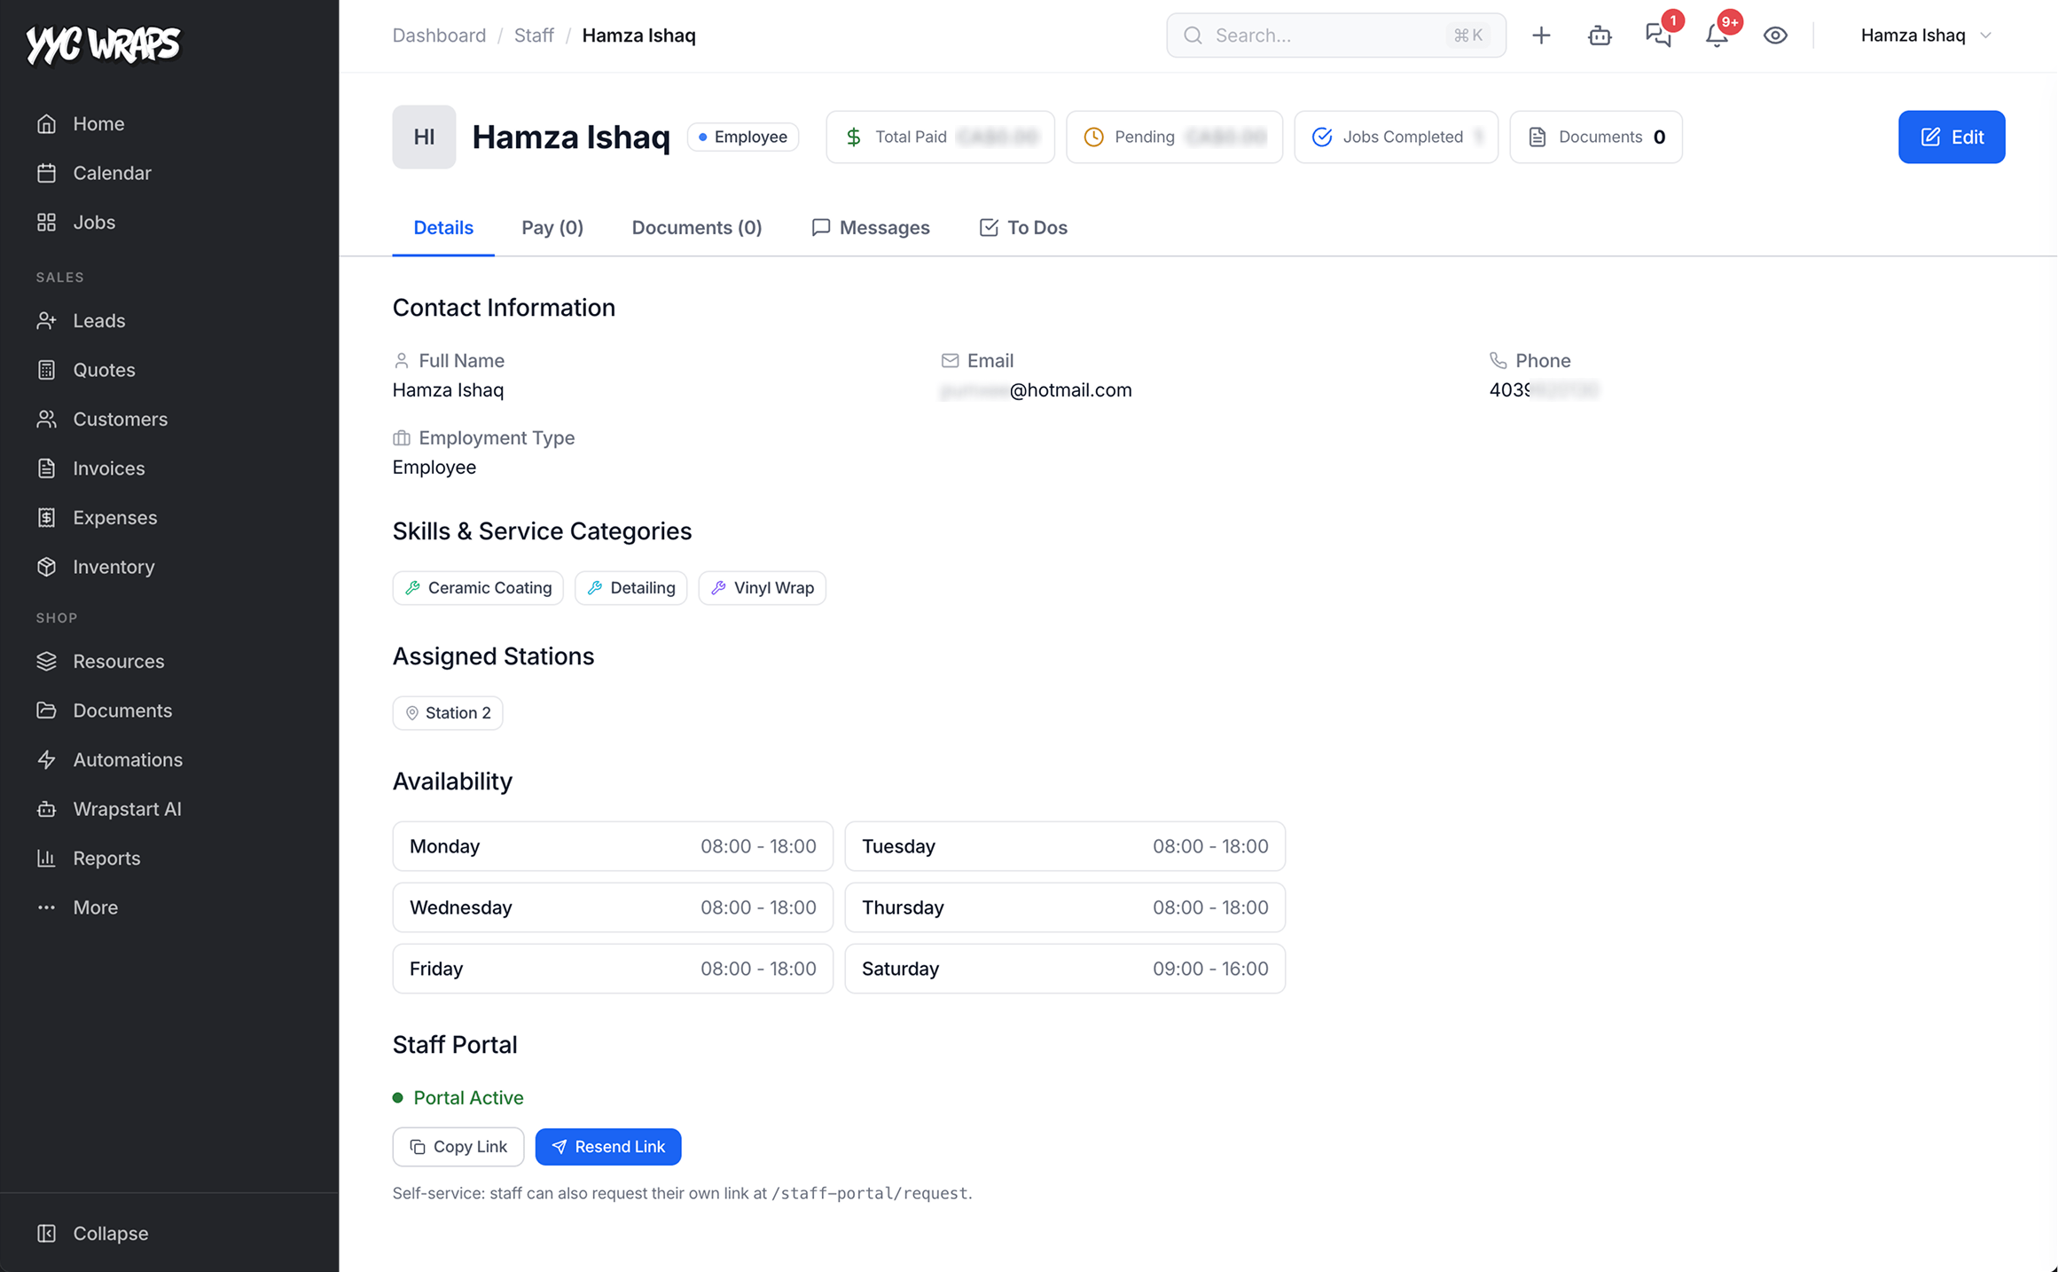Open the AI bot icon in header
This screenshot has height=1272, width=2058.
point(1600,35)
